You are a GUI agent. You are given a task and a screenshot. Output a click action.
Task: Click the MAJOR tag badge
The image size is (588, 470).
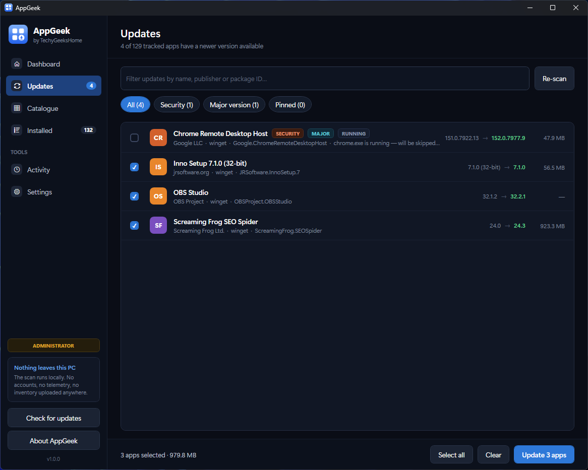321,133
